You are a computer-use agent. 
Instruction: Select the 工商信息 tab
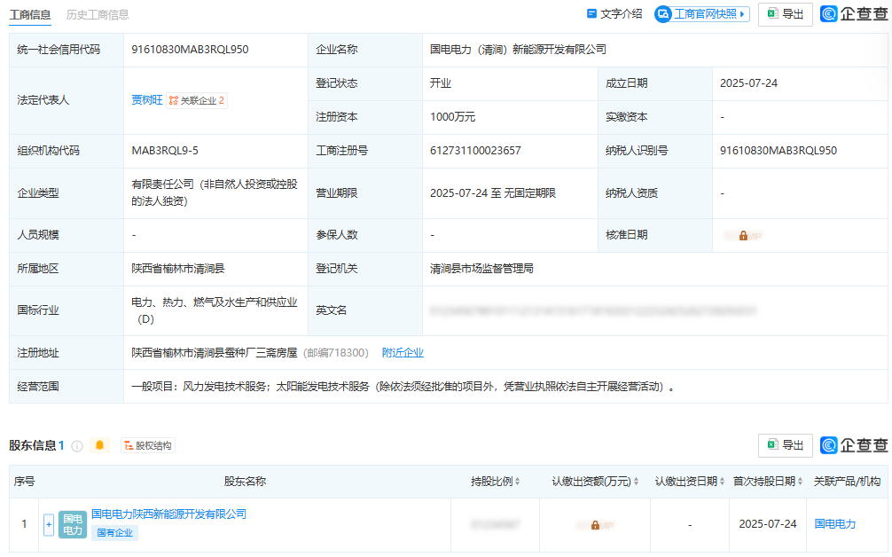(x=29, y=15)
